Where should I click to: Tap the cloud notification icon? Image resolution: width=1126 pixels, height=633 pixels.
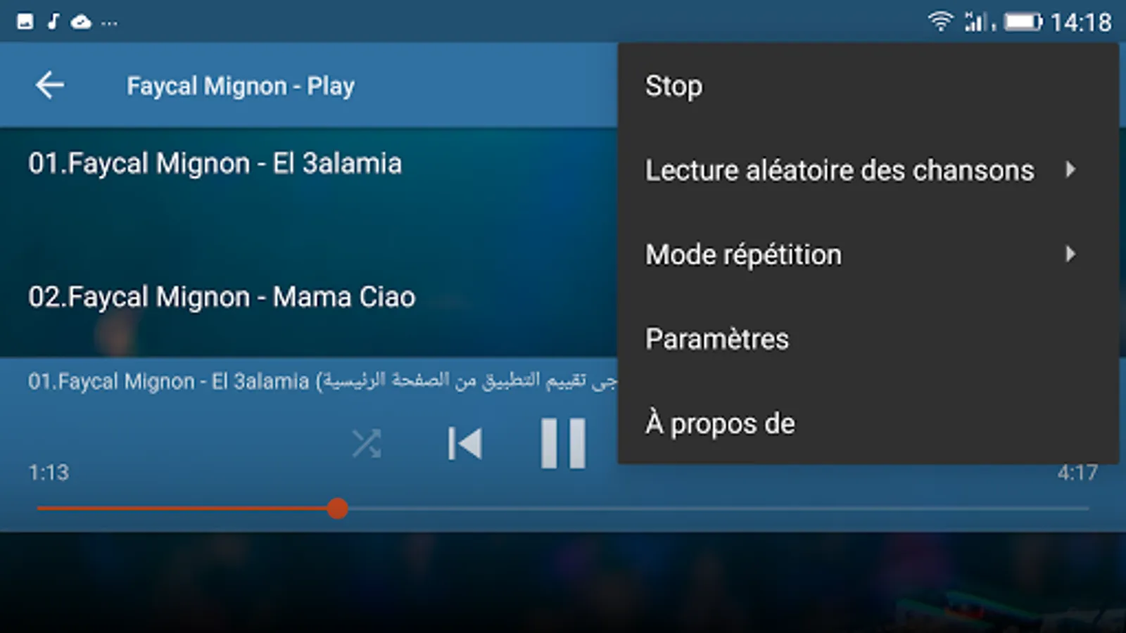click(81, 22)
